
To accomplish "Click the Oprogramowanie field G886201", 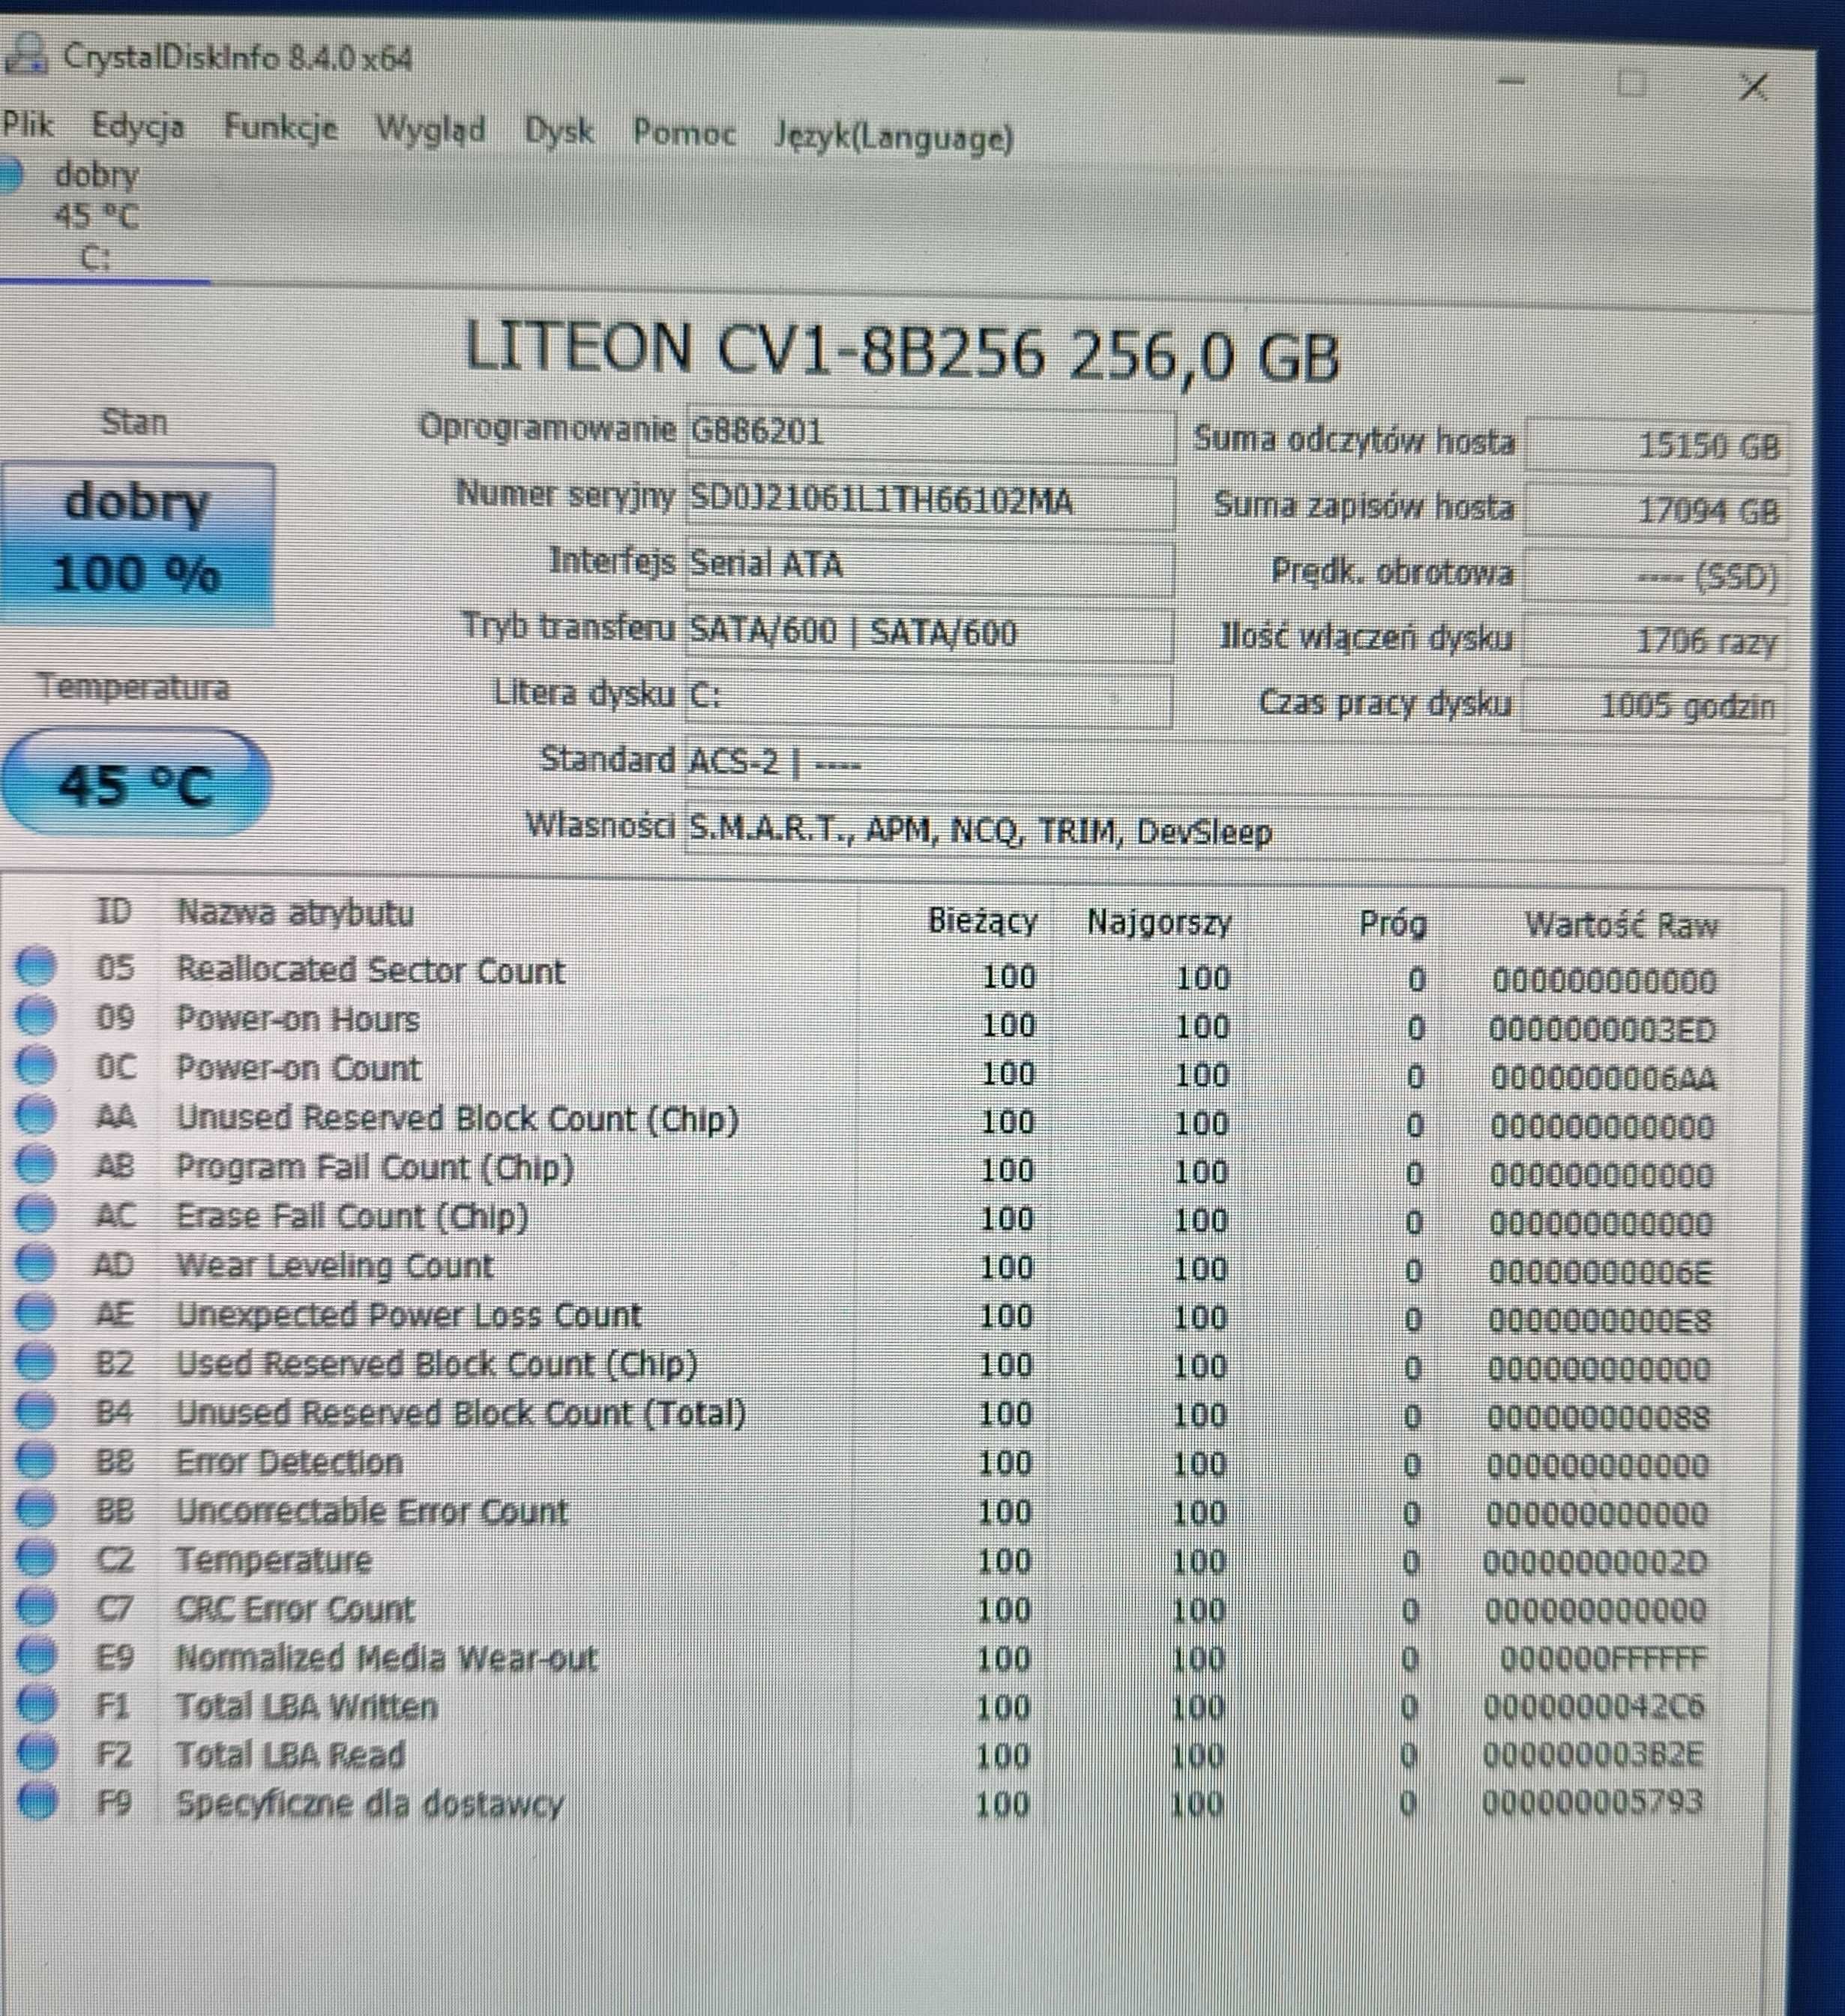I will pos(930,433).
